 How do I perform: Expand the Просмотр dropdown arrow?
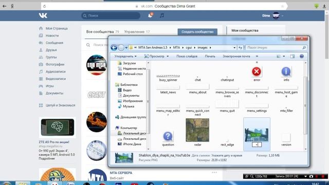tap(168, 56)
